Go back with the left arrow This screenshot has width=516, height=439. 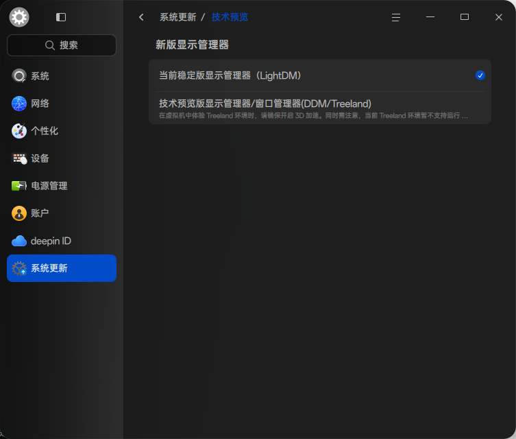pyautogui.click(x=141, y=17)
